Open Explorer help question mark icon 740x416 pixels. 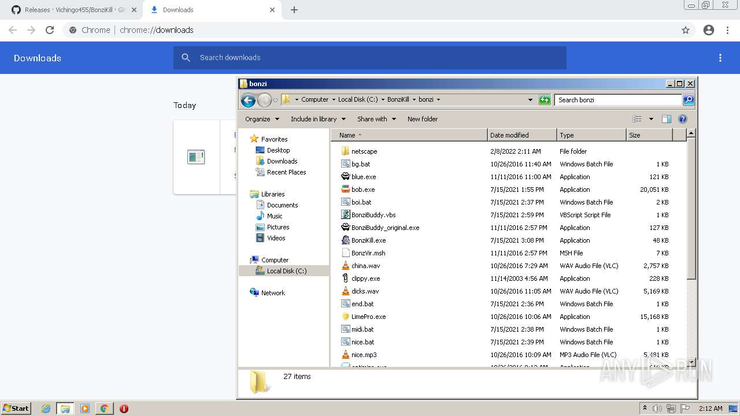[x=683, y=119]
